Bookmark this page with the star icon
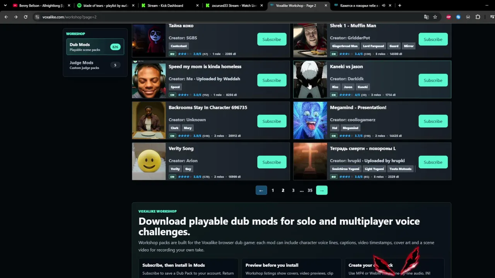495x278 pixels. (x=435, y=17)
